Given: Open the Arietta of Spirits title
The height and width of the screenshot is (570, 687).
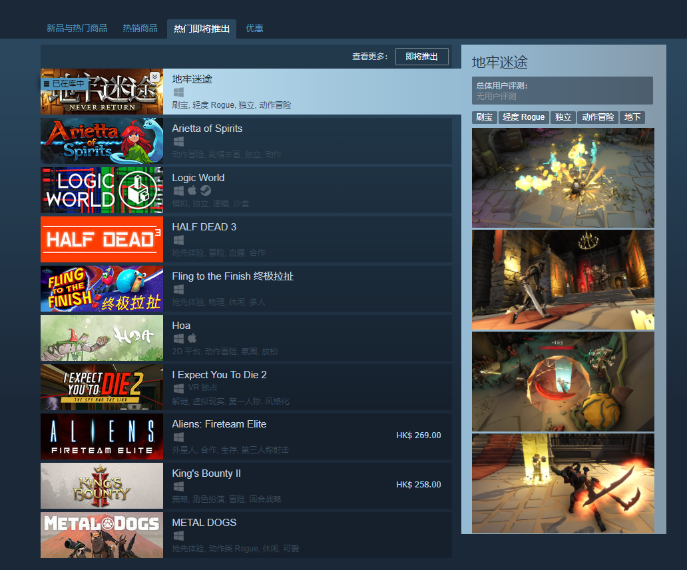Looking at the screenshot, I should pyautogui.click(x=207, y=129).
